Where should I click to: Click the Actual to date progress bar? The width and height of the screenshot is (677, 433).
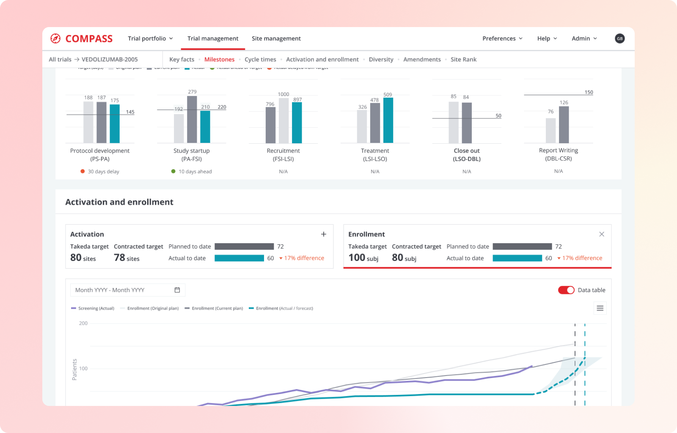[x=239, y=258]
